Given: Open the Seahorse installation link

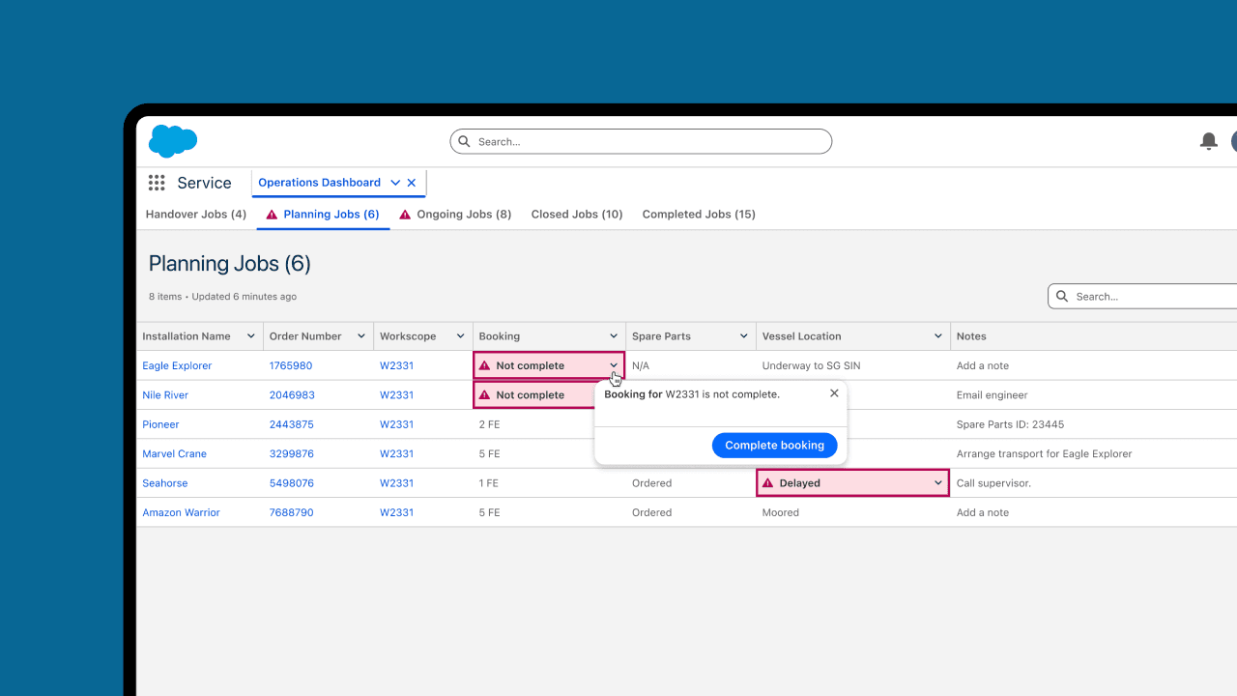Looking at the screenshot, I should (x=165, y=482).
